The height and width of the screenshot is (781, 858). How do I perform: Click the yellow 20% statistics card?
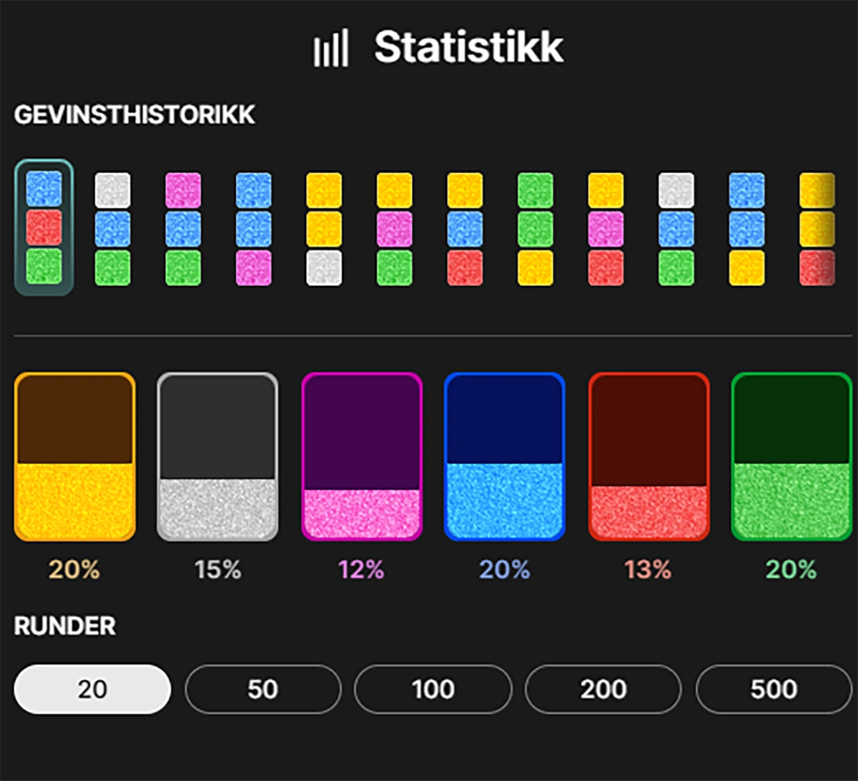point(74,456)
